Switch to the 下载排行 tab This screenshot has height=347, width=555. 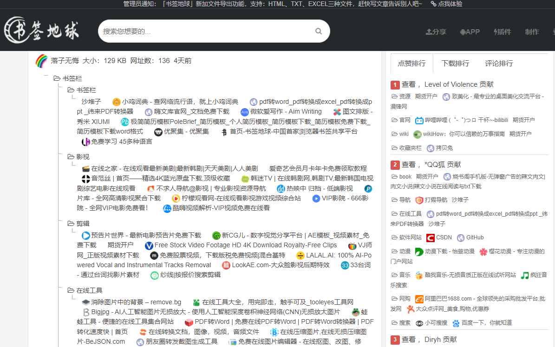455,64
